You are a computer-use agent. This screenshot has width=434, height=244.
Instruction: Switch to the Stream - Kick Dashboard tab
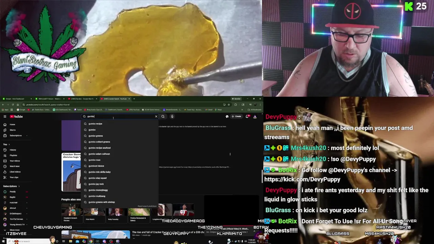17,99
